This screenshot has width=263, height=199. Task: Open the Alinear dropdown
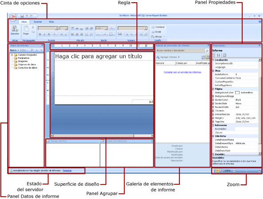coord(158,37)
